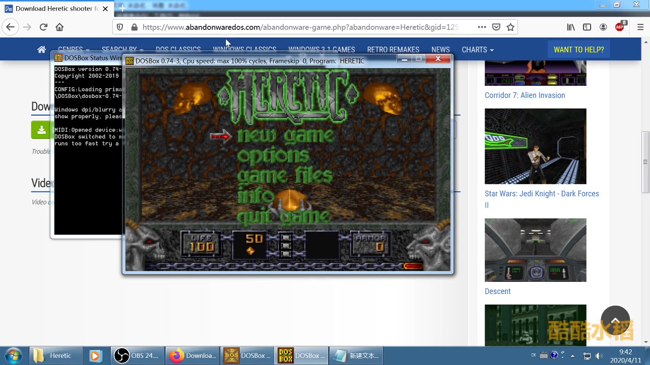Image resolution: width=650 pixels, height=365 pixels.
Task: Close the Download Heretic browser tab
Action: [x=105, y=9]
